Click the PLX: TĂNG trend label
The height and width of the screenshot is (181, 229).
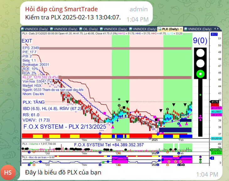[34, 102]
